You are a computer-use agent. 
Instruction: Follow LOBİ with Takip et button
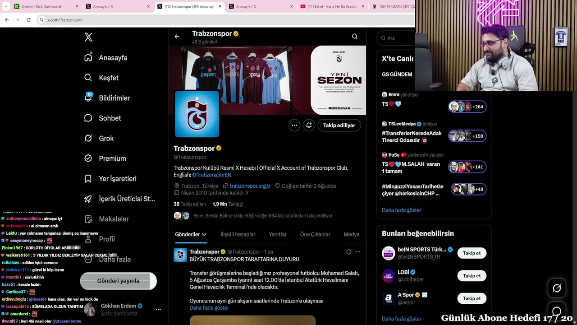click(x=472, y=276)
